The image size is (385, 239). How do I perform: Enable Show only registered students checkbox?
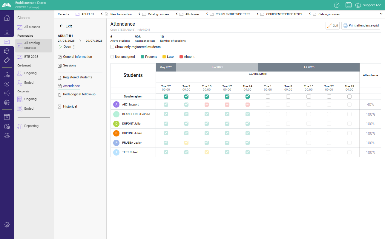point(112,47)
